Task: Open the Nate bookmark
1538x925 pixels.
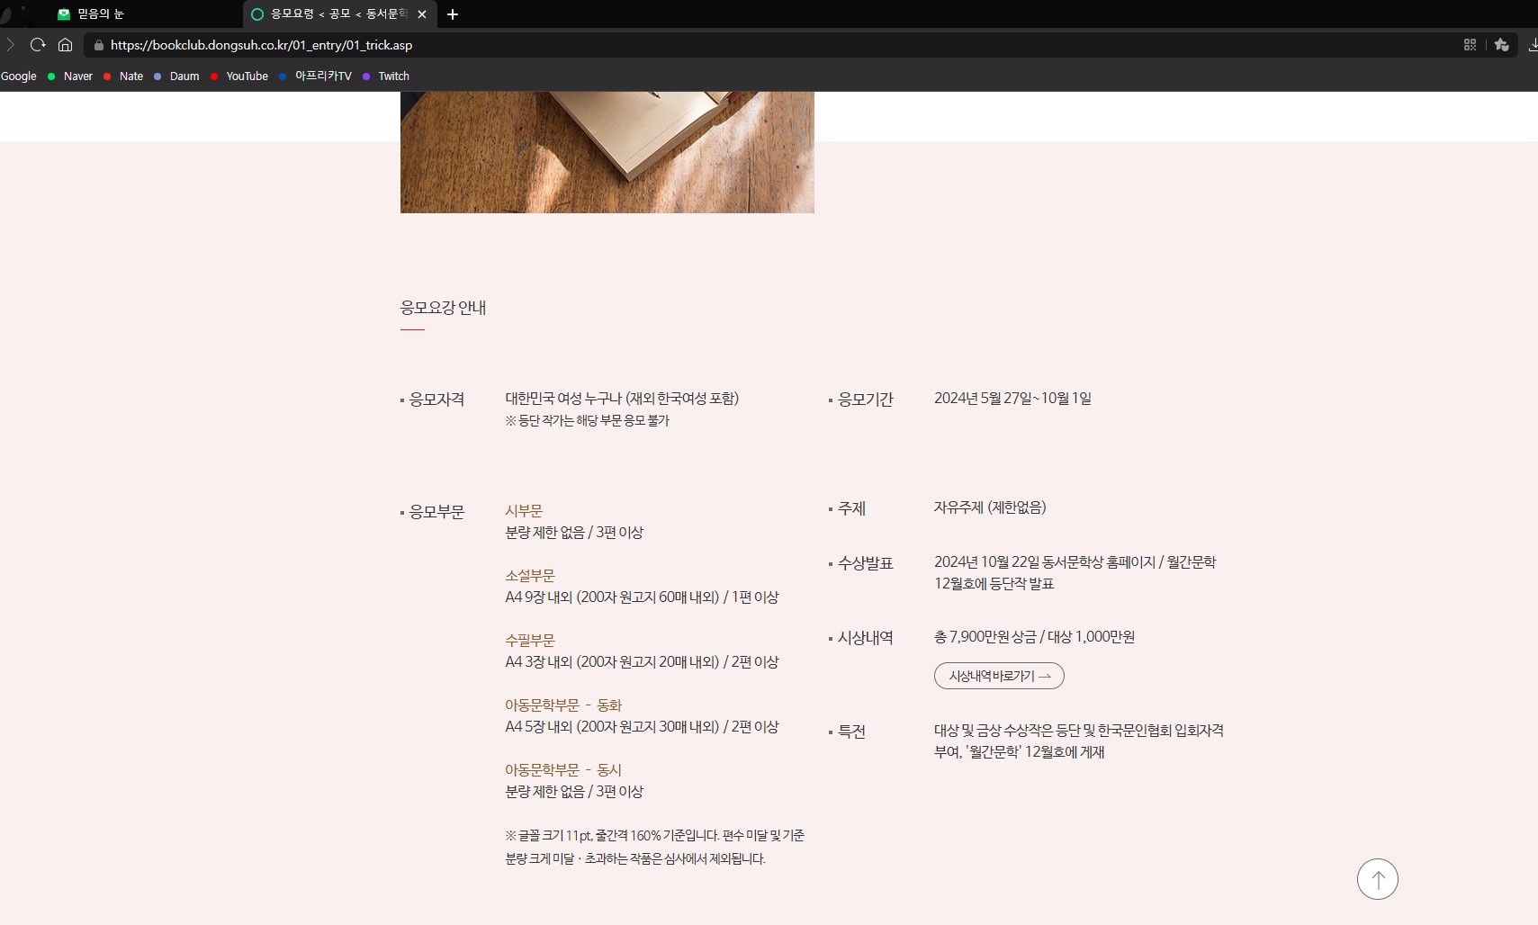Action: pos(123,76)
